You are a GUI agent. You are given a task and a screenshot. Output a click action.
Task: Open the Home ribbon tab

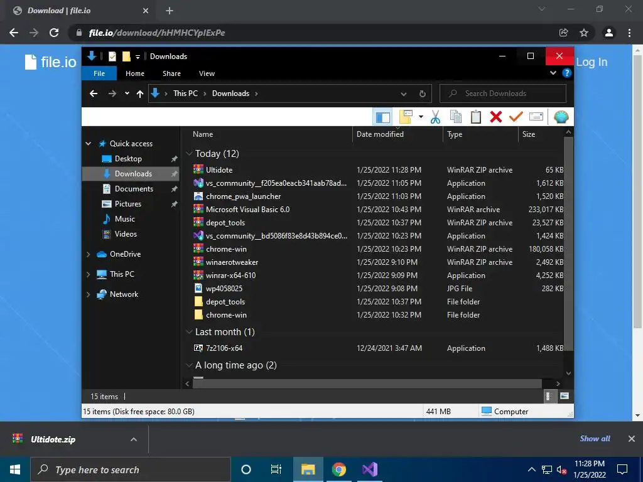click(x=135, y=73)
